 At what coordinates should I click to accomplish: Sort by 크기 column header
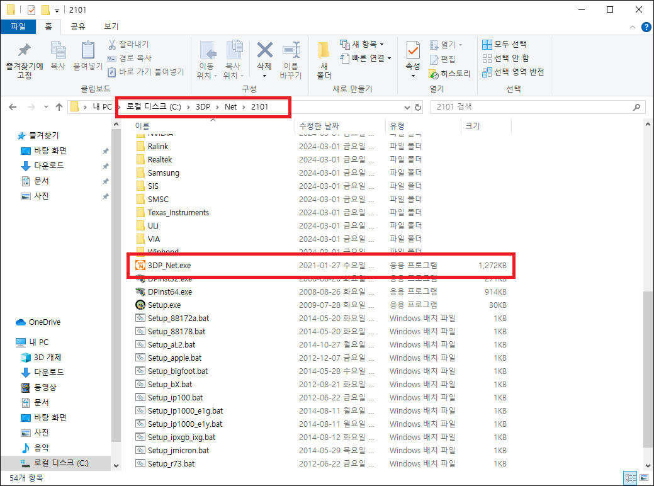coord(473,126)
